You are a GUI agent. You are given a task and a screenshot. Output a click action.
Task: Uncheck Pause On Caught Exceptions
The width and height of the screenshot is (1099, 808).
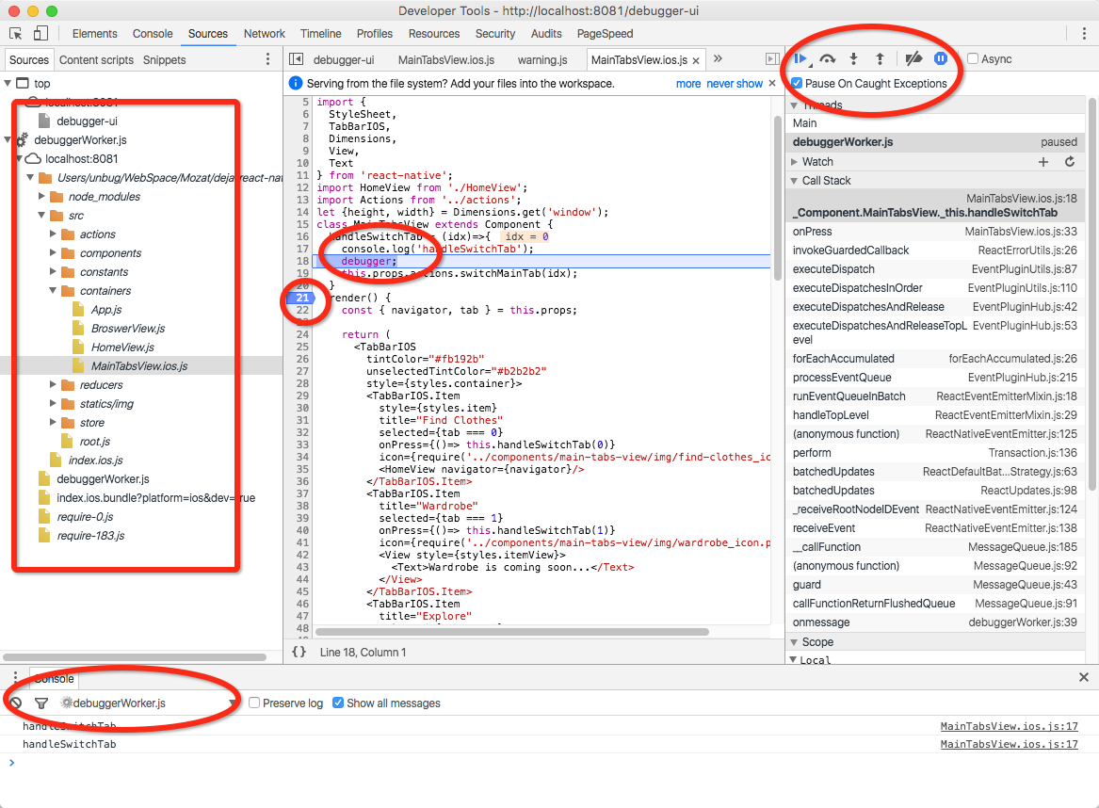pos(796,83)
